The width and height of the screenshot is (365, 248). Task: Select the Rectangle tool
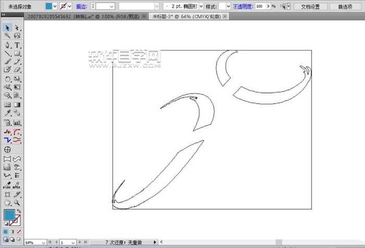pos(17,54)
